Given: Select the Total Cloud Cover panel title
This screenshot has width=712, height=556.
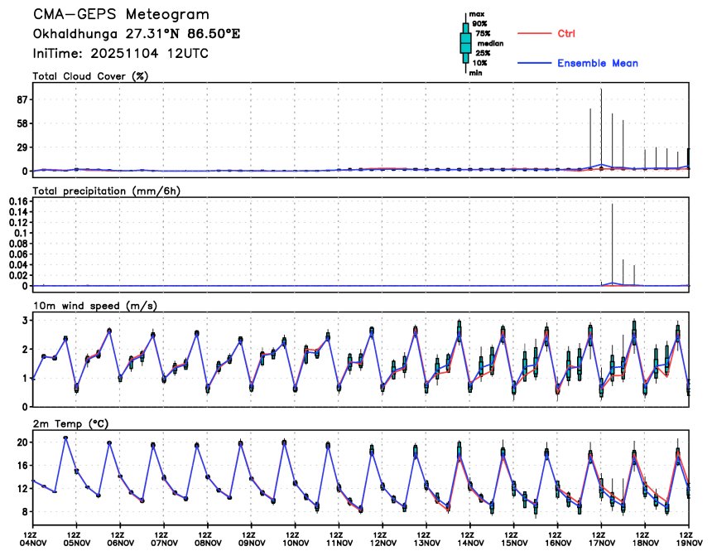Looking at the screenshot, I should (90, 76).
